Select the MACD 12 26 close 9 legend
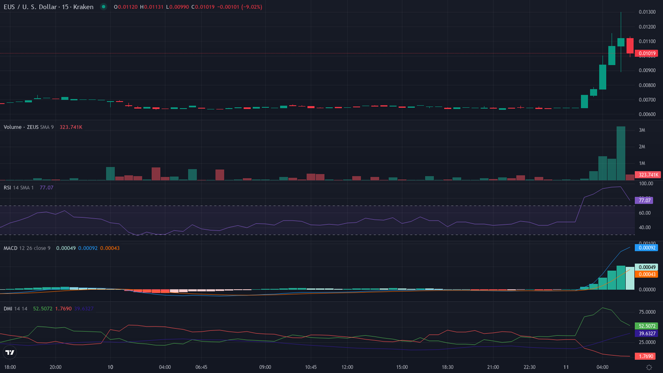This screenshot has height=373, width=663. [x=27, y=248]
